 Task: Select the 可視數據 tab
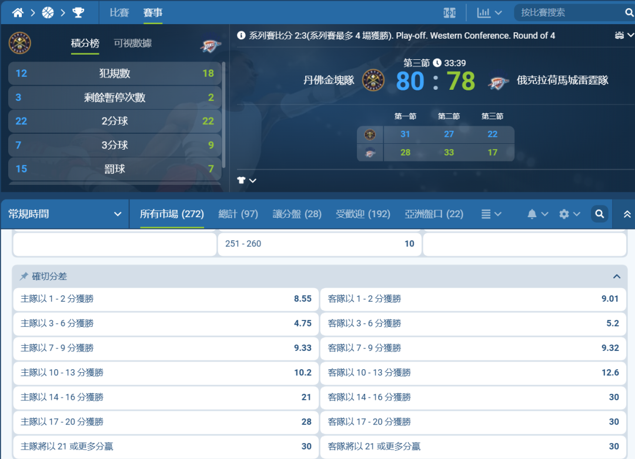point(132,43)
